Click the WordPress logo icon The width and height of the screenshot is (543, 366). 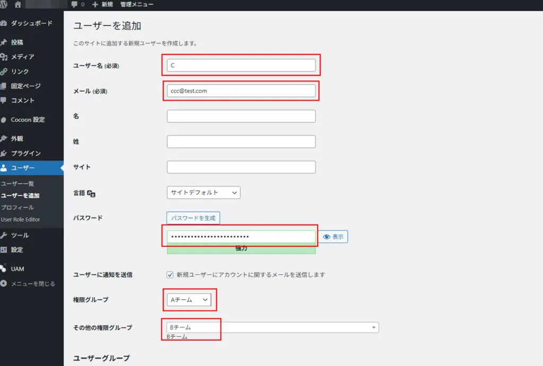(4, 4)
